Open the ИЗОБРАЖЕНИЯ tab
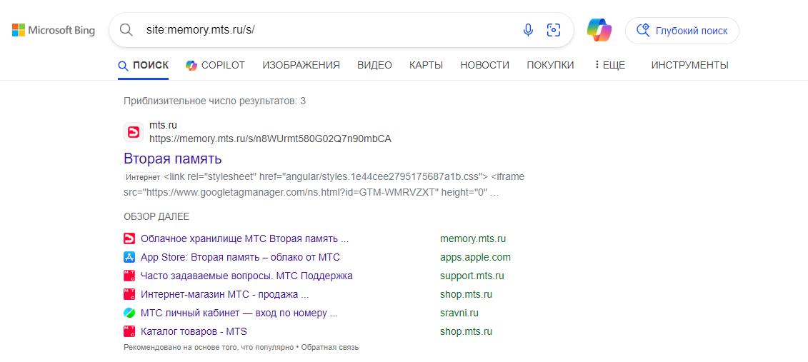 (x=301, y=66)
